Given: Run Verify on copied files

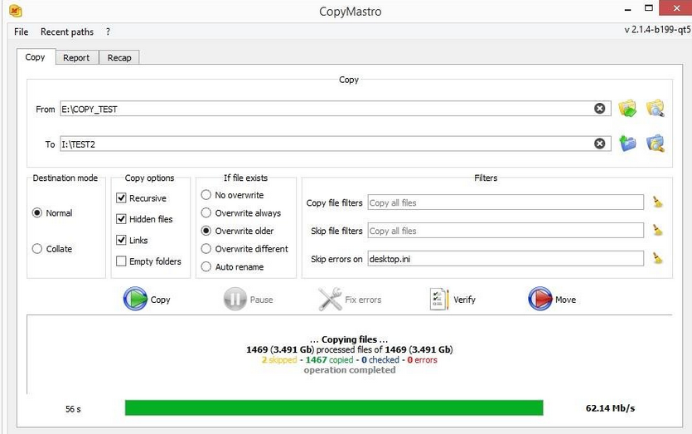Looking at the screenshot, I should pos(452,300).
